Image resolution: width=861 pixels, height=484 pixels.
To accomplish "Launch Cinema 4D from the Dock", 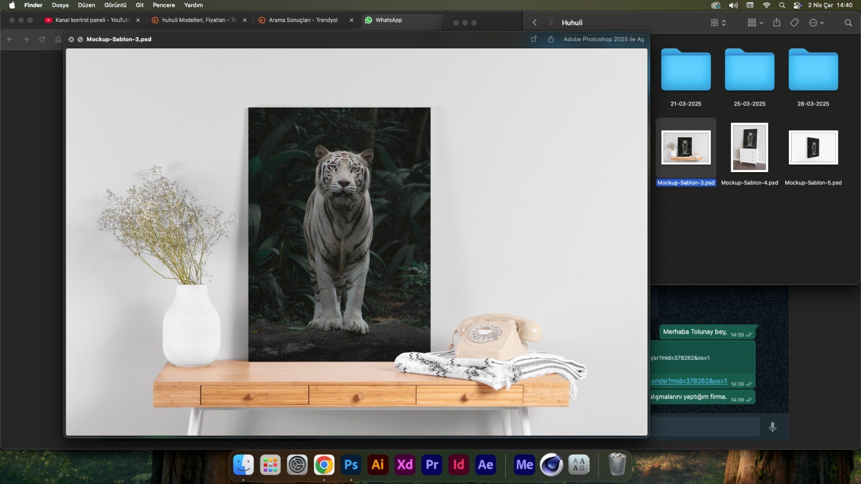I will pos(552,465).
